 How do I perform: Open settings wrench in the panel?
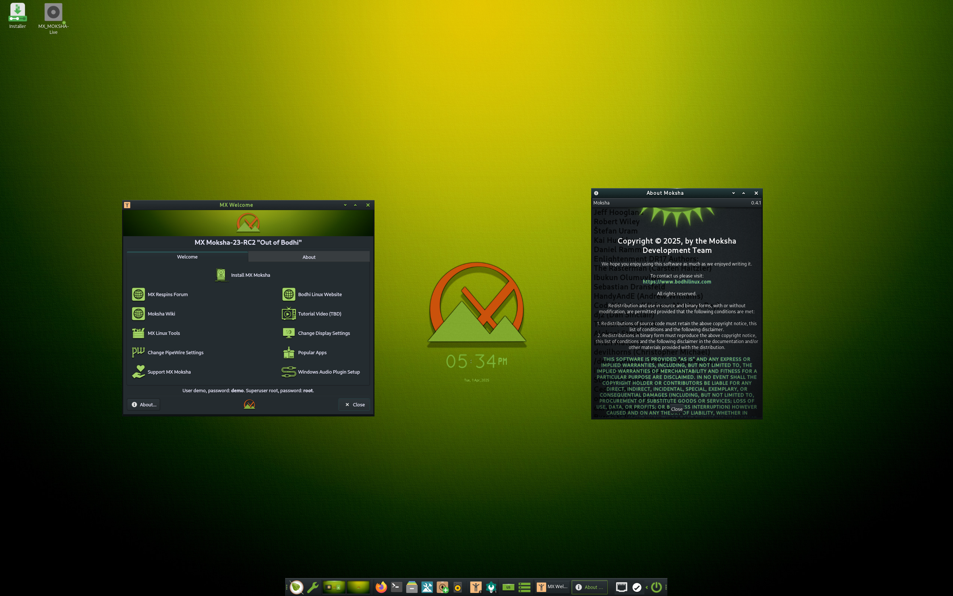pyautogui.click(x=313, y=587)
